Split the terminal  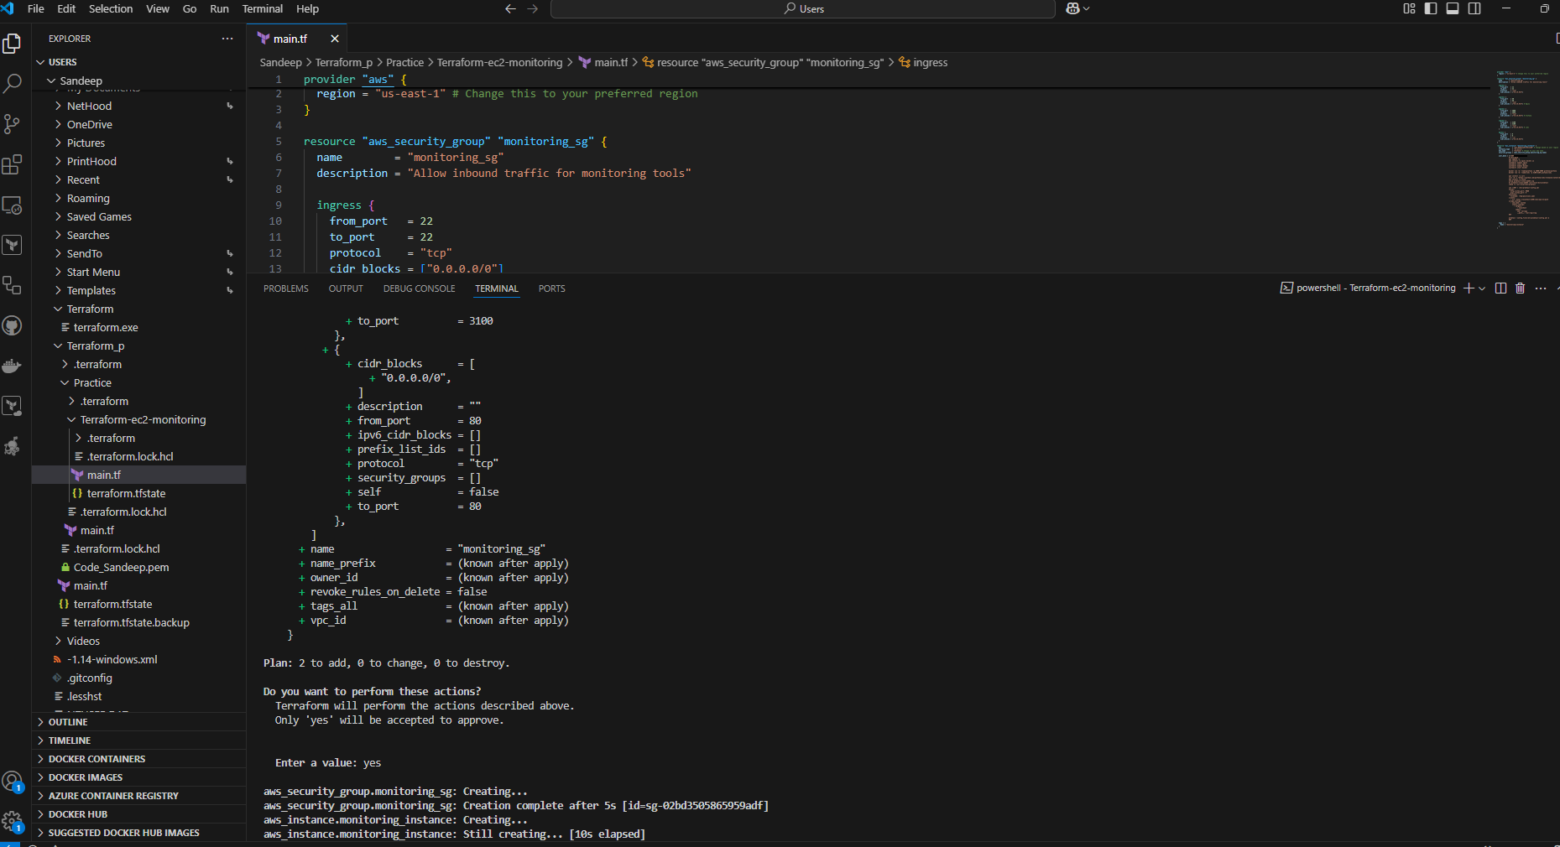point(1501,288)
